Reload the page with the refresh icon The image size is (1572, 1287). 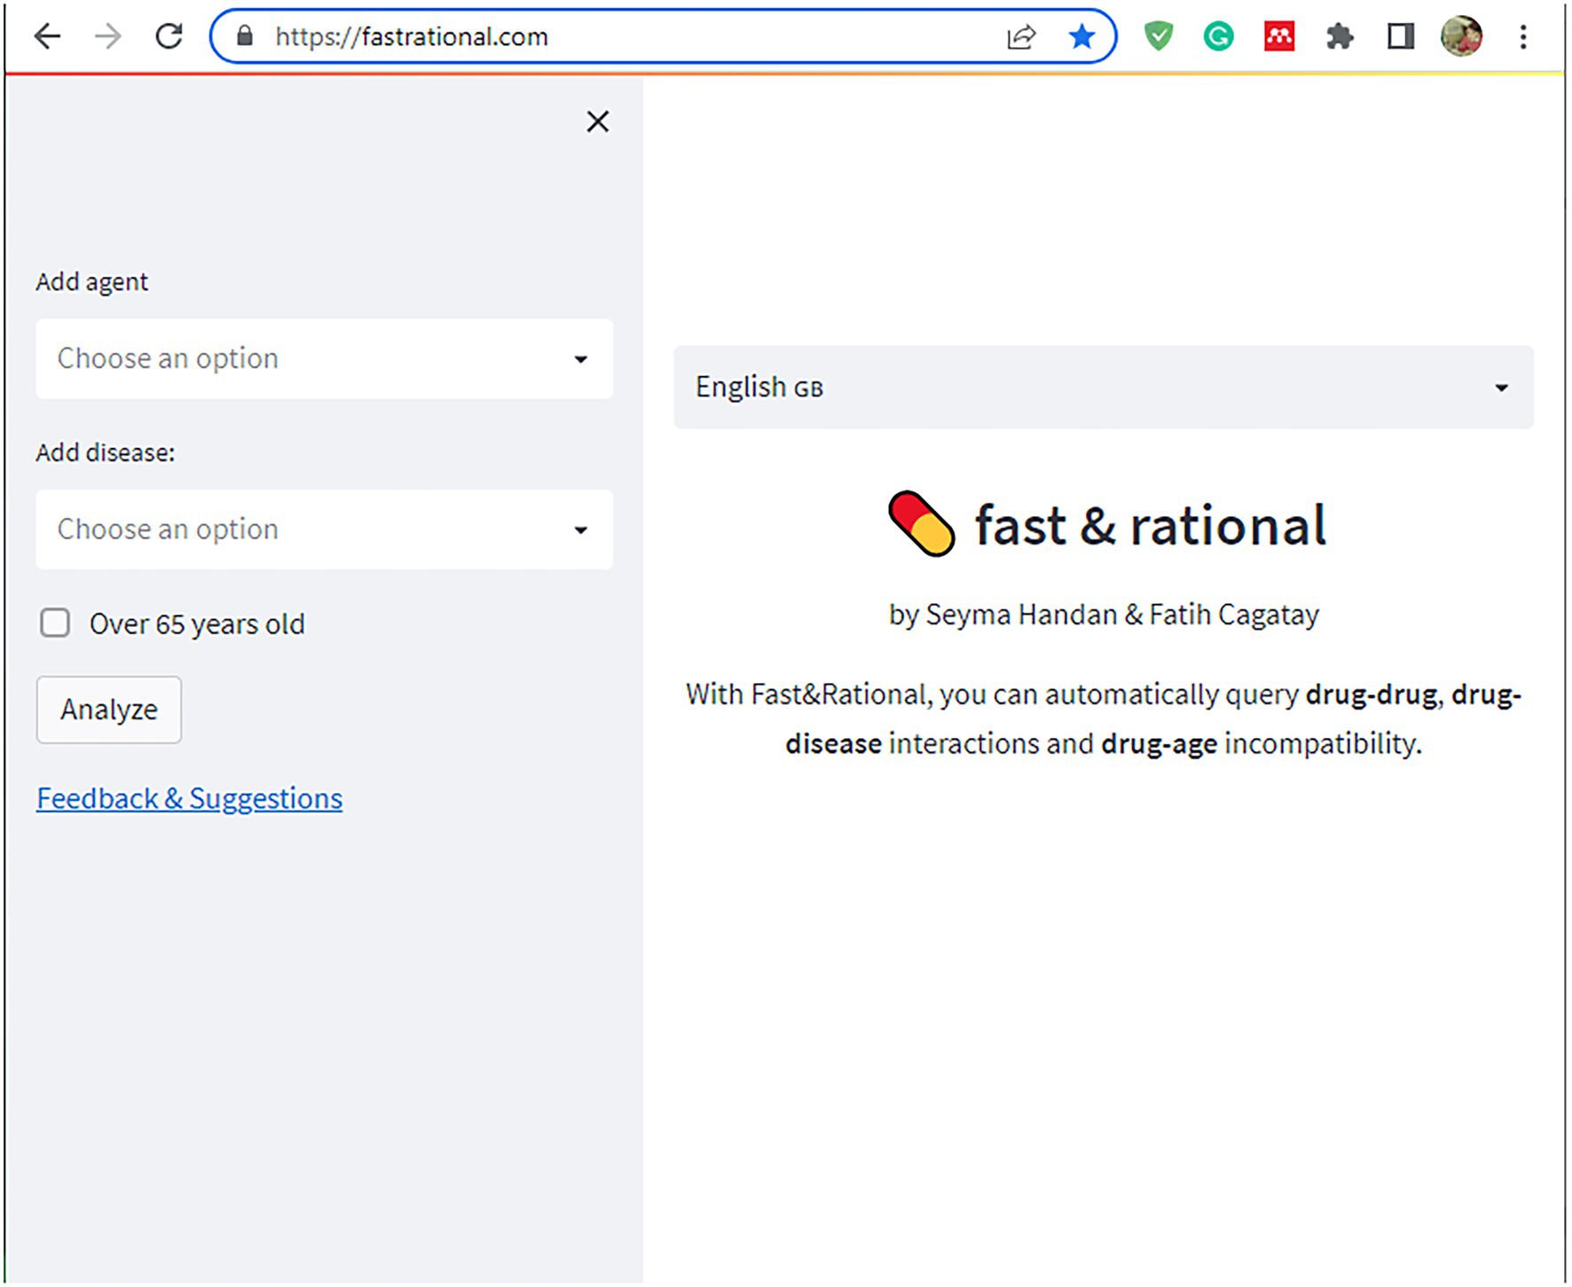coord(169,36)
